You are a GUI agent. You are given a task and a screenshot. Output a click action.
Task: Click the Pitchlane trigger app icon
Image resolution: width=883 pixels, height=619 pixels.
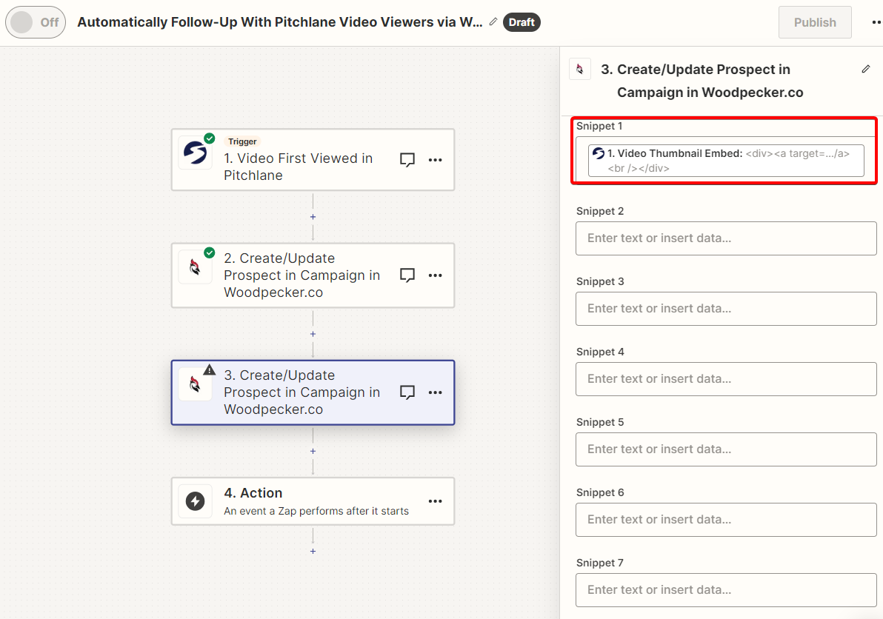(x=195, y=153)
